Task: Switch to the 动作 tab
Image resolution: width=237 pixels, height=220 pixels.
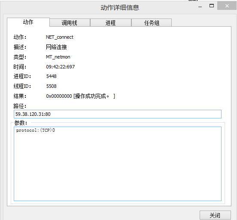Action: pyautogui.click(x=28, y=22)
